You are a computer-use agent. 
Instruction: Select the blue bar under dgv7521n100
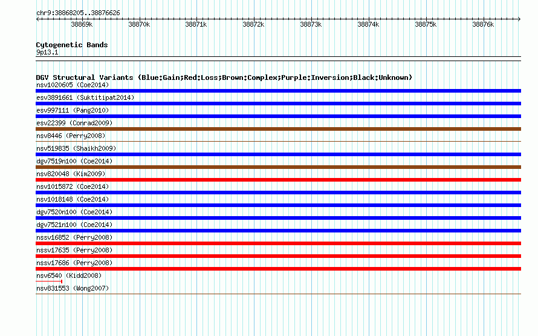278,231
